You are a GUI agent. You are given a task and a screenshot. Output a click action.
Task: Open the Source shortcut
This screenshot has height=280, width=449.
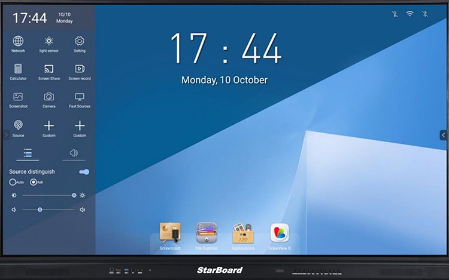18,128
